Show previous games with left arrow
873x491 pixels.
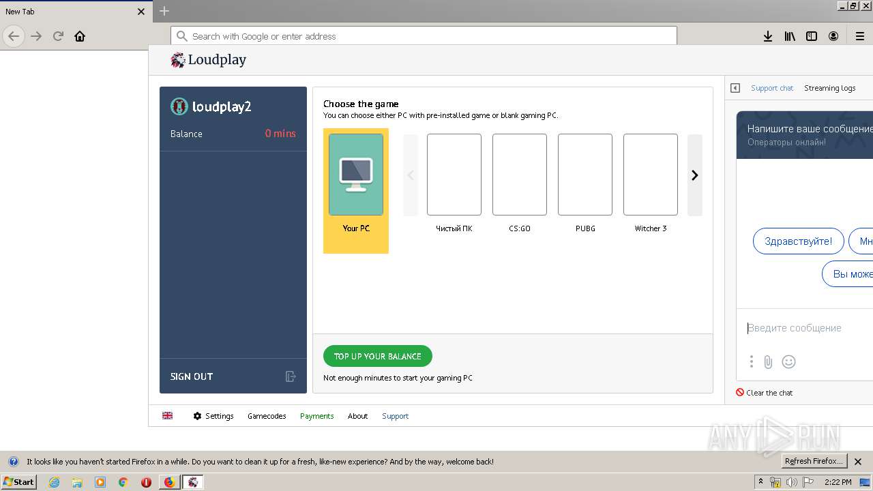(411, 175)
